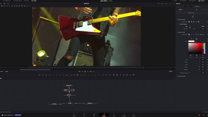Viewport: 208px width, 117px height.
Task: Add a Transform node from the toolbar
Action: [84, 75]
